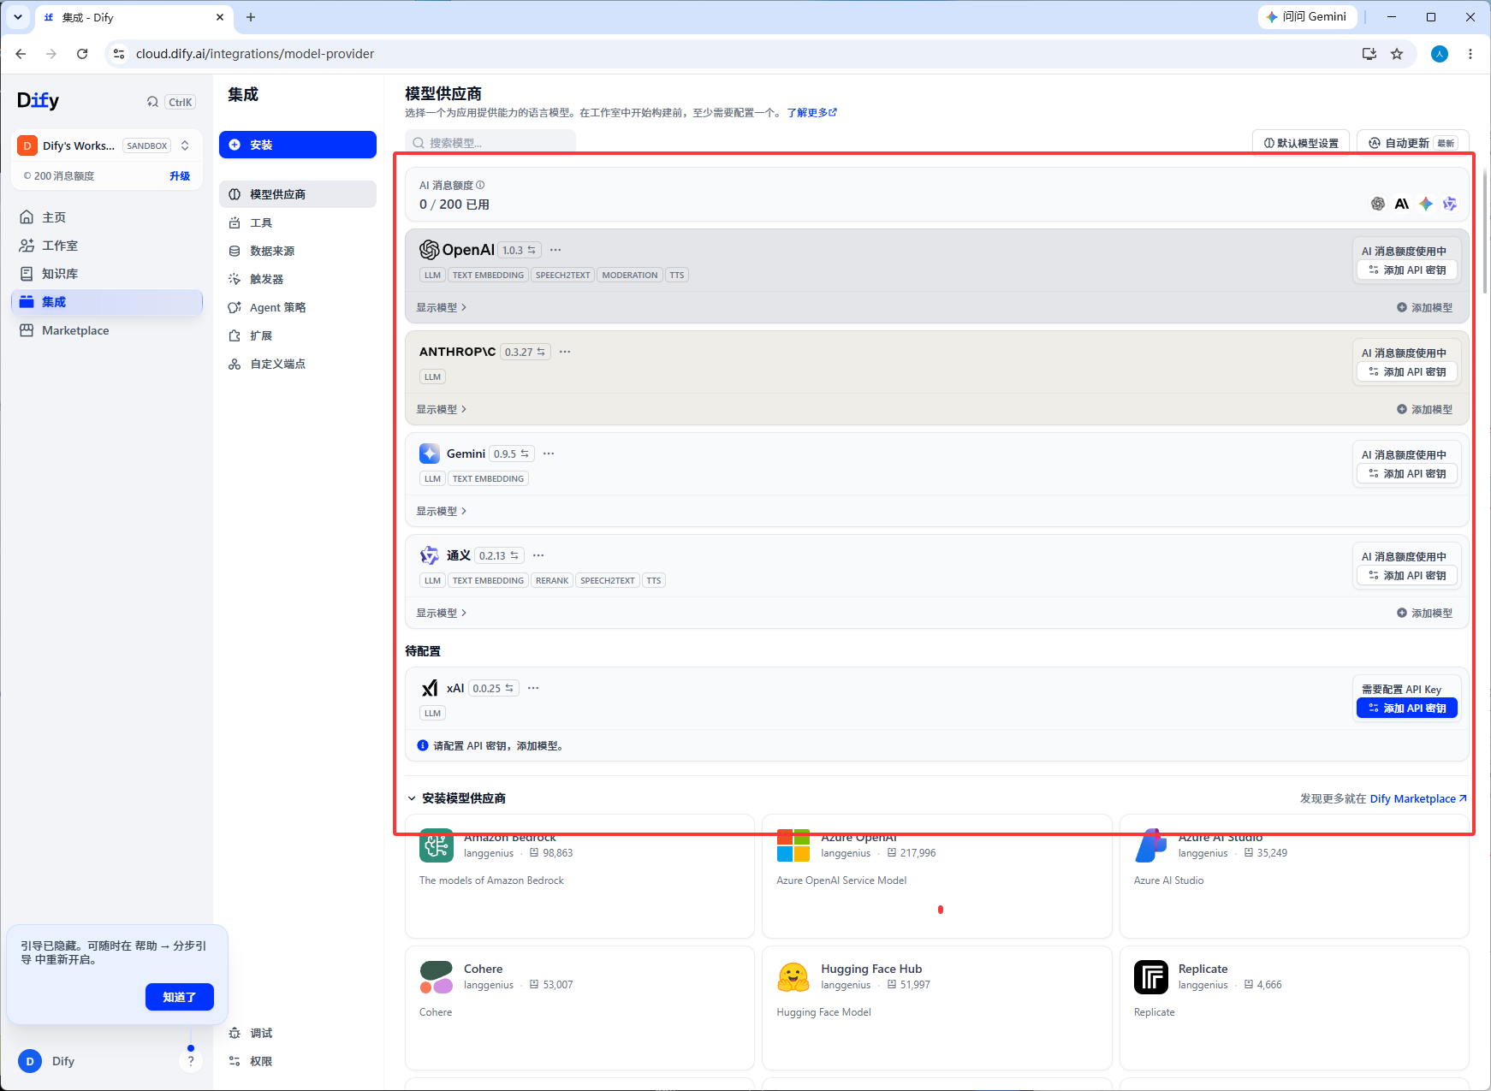This screenshot has width=1491, height=1091.
Task: Click 添加模型 for 通义
Action: point(1424,613)
